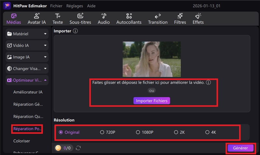This screenshot has height=155, width=260.
Task: Click the info icon next to Importer
Action: click(x=75, y=31)
